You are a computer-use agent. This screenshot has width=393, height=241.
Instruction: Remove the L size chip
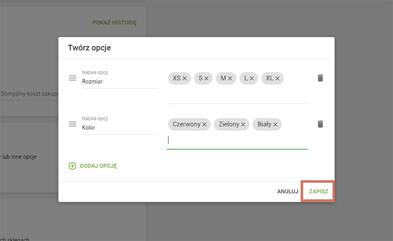pyautogui.click(x=251, y=78)
